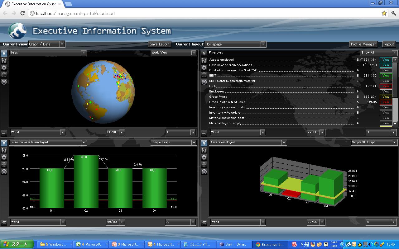Reload the page in the browser
399x249 pixels.
pos(22,13)
